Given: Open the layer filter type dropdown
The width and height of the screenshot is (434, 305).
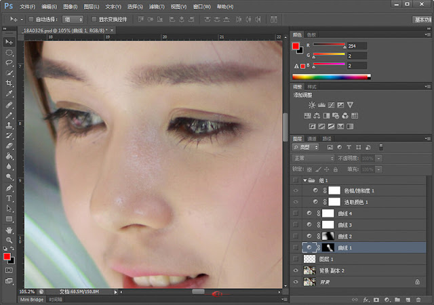Looking at the screenshot, I should [305, 147].
